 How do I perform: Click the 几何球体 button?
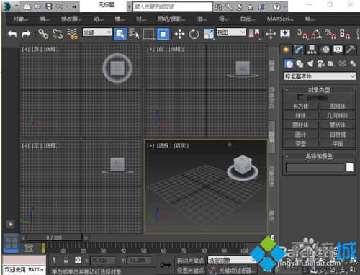[338, 116]
